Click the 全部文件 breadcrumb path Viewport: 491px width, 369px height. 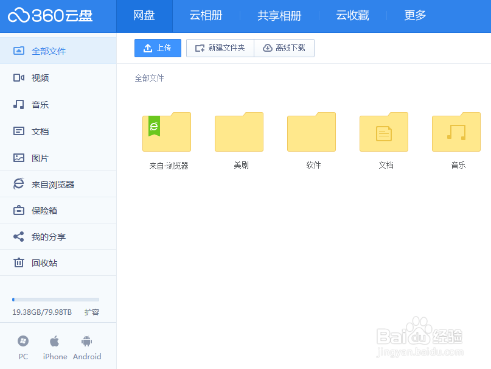(149, 78)
